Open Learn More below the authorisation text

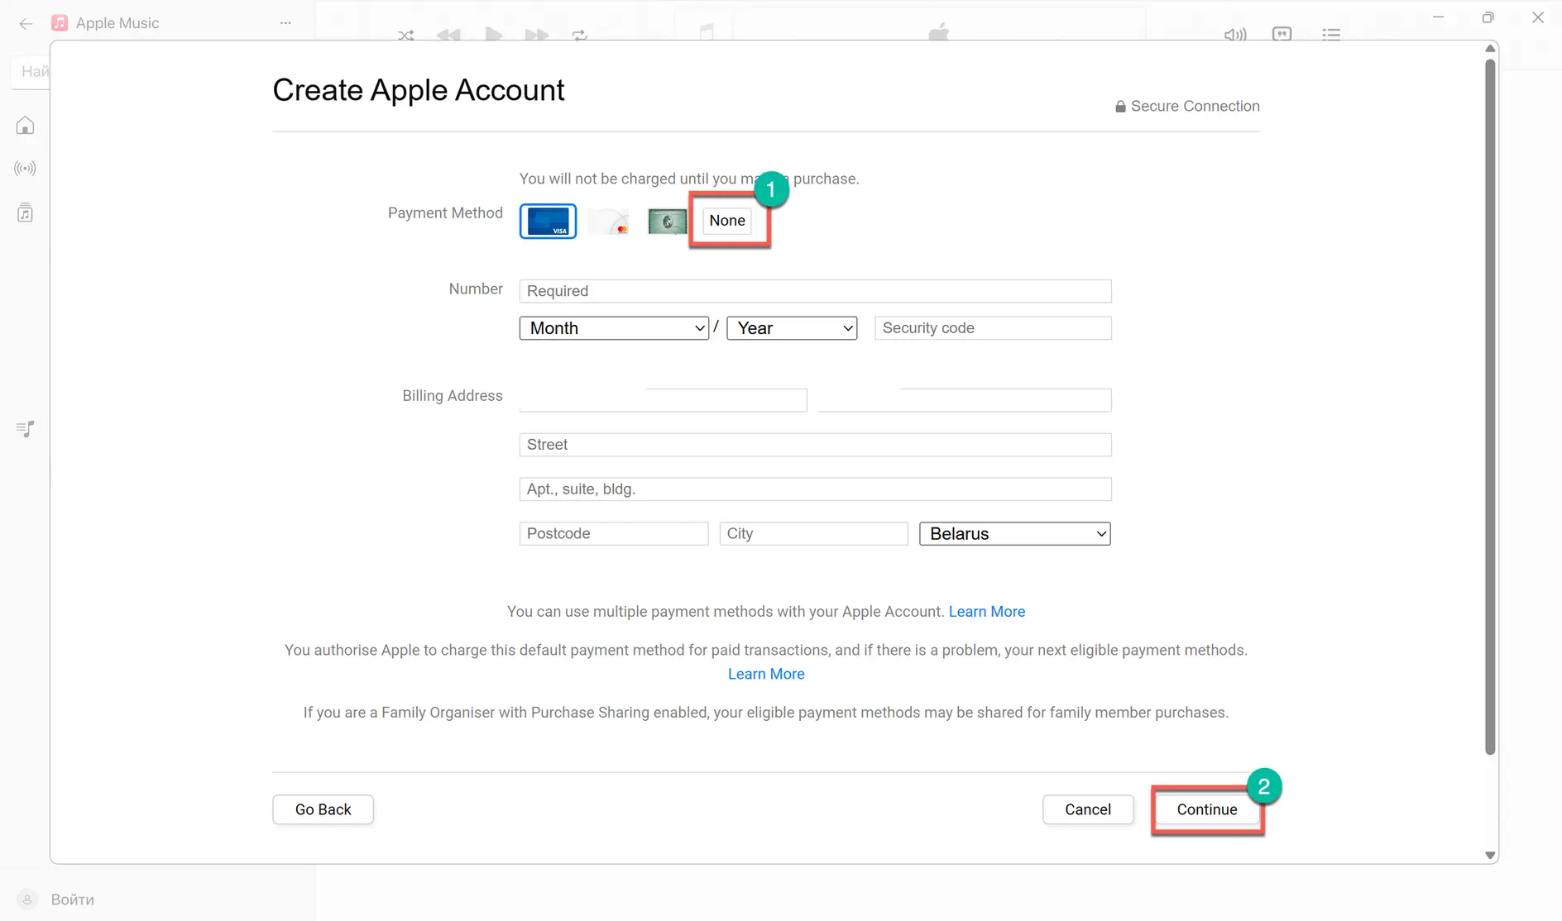coord(766,674)
